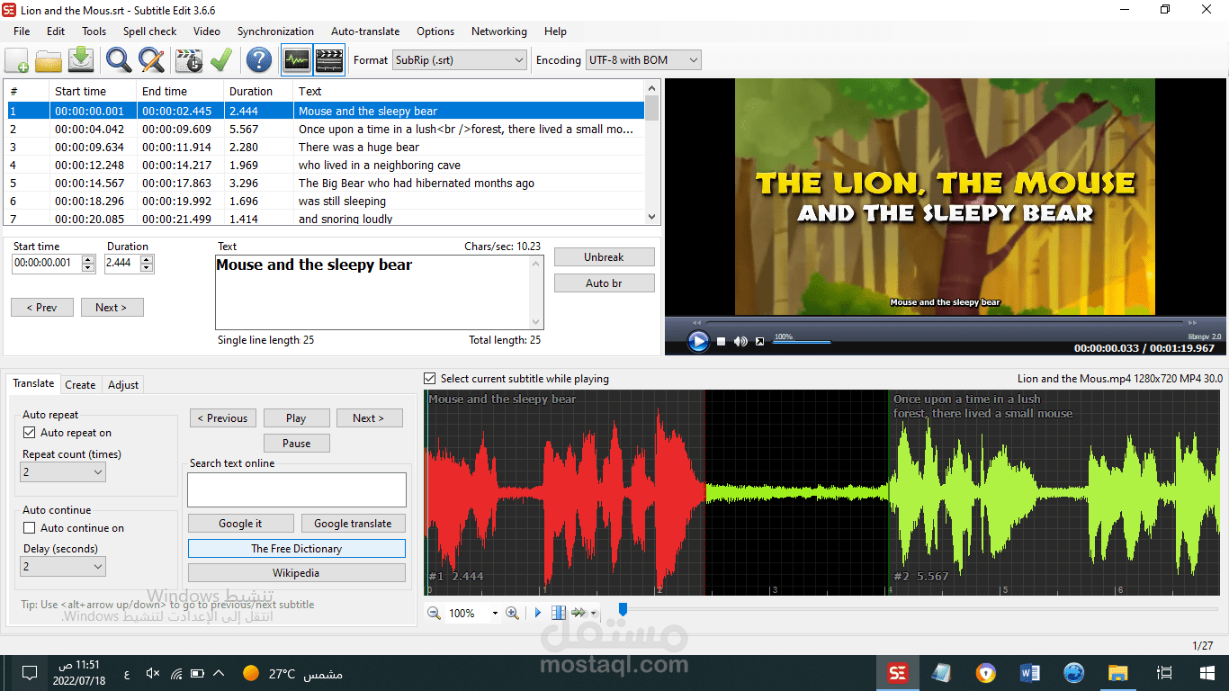Play the video with the blue play button
This screenshot has width=1229, height=691.
(x=698, y=341)
